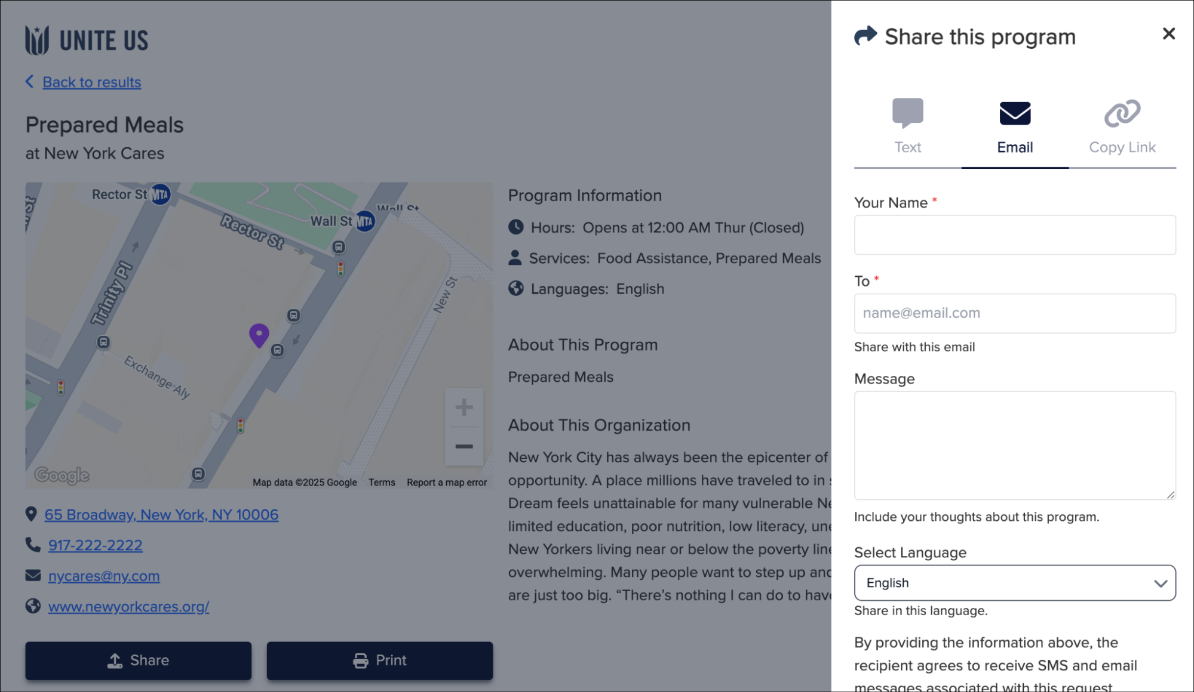Open the Select Language dropdown

[1014, 583]
